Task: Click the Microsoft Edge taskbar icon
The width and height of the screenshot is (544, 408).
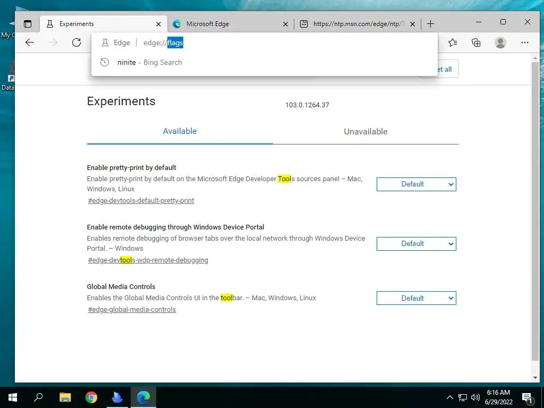Action: coord(143,397)
